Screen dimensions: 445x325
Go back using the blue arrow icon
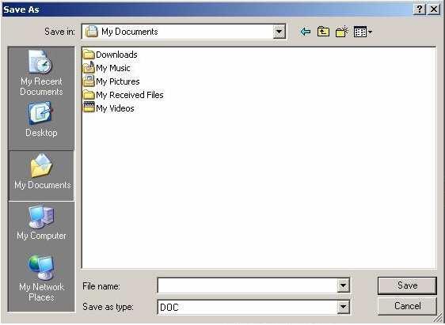(x=306, y=32)
